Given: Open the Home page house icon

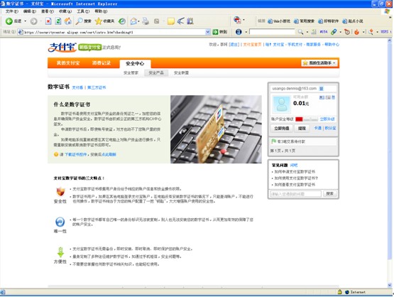Looking at the screenshot, I should pos(68,21).
